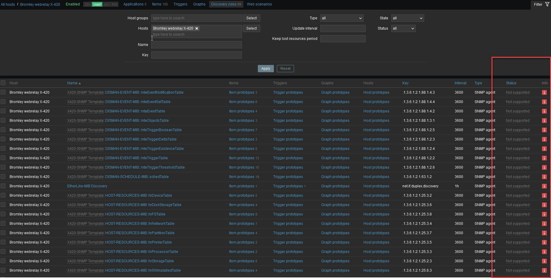The width and height of the screenshot is (551, 278).
Task: Open error info icon for EtherLike-MIB Discovery row
Action: [x=544, y=186]
